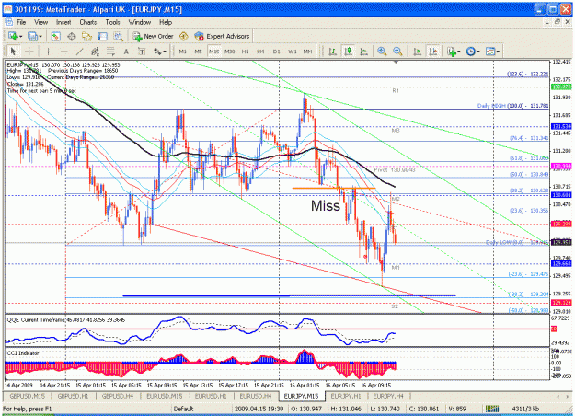
Task: Expand the Indicators dropdown arrow
Action: tap(459, 52)
